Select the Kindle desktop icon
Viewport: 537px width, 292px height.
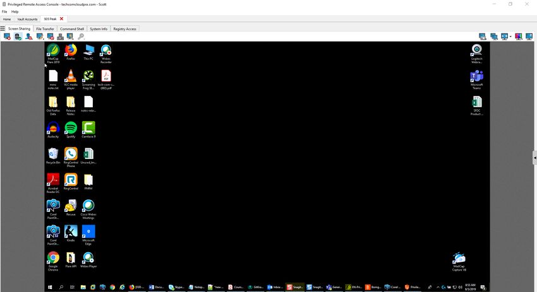[71, 233]
